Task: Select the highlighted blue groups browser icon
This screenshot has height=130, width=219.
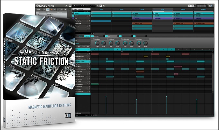Action: [48, 10]
